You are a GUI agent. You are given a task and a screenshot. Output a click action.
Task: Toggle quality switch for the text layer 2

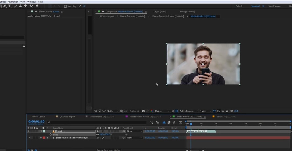click(x=103, y=138)
